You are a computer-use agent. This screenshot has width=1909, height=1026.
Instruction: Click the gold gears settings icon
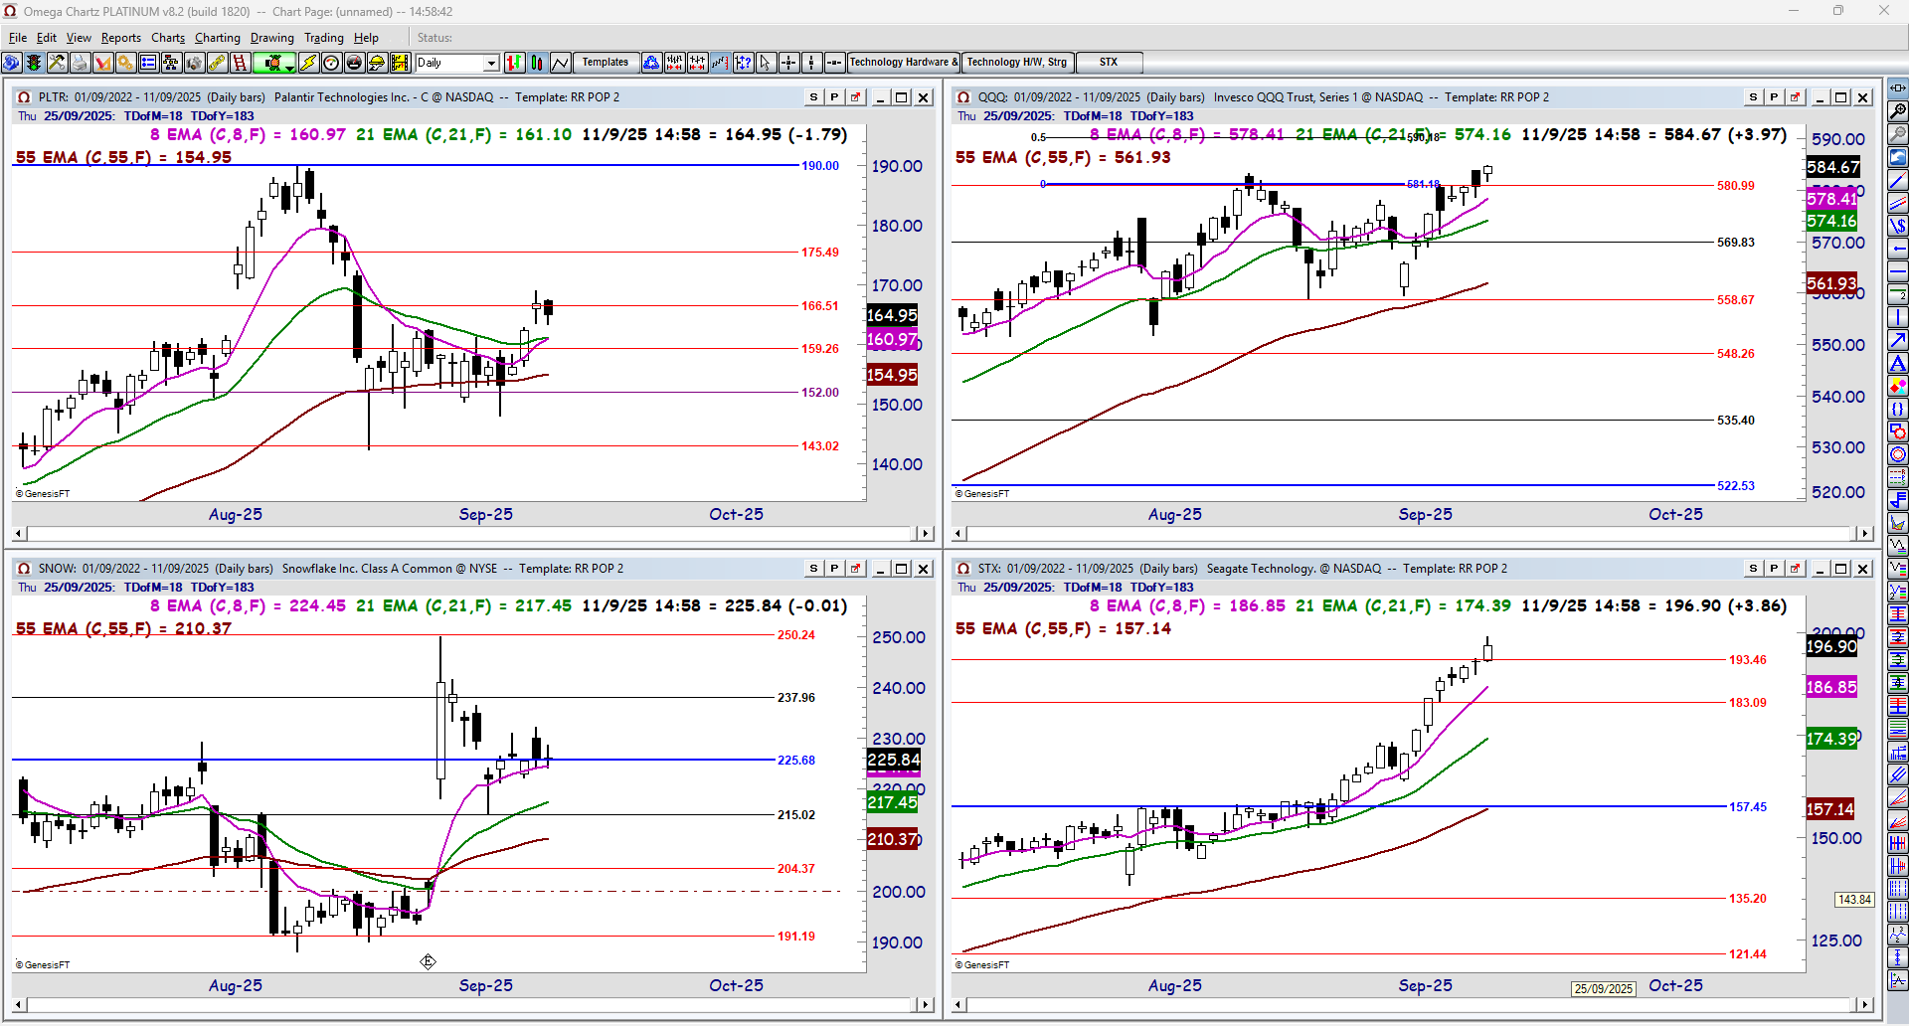coord(125,63)
